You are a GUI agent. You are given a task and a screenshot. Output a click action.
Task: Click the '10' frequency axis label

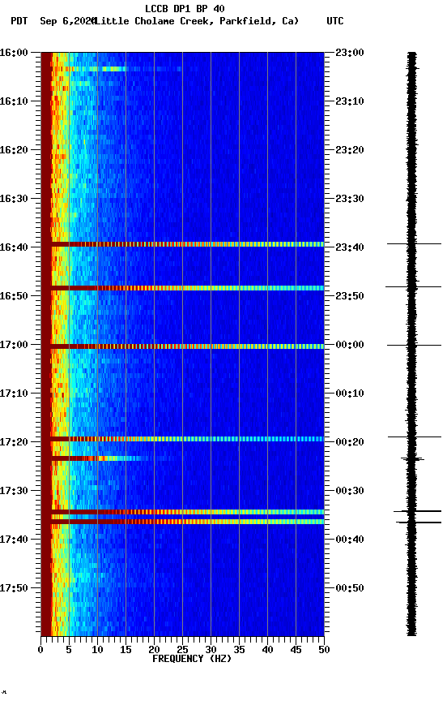[x=97, y=650]
